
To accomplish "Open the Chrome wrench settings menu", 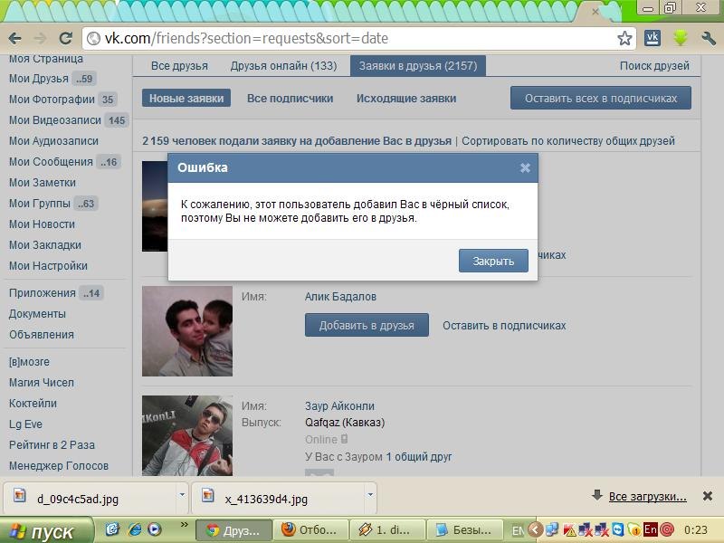I will (709, 38).
